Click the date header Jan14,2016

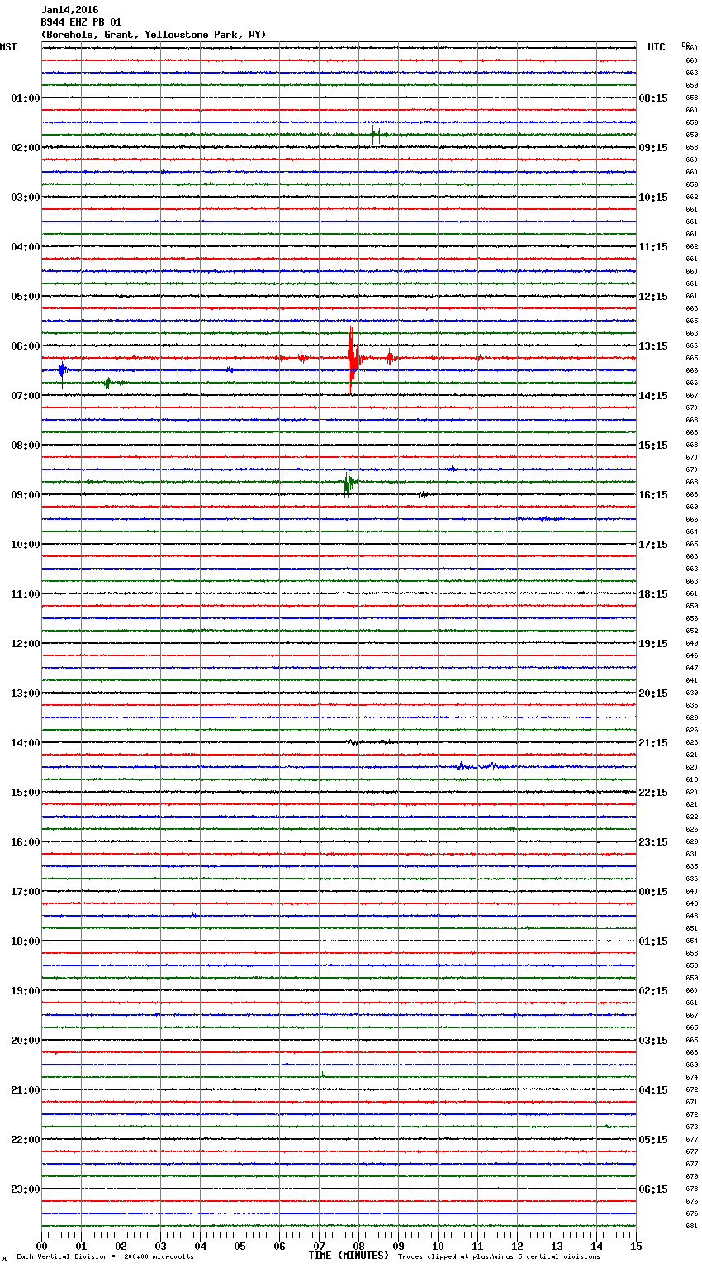point(69,10)
